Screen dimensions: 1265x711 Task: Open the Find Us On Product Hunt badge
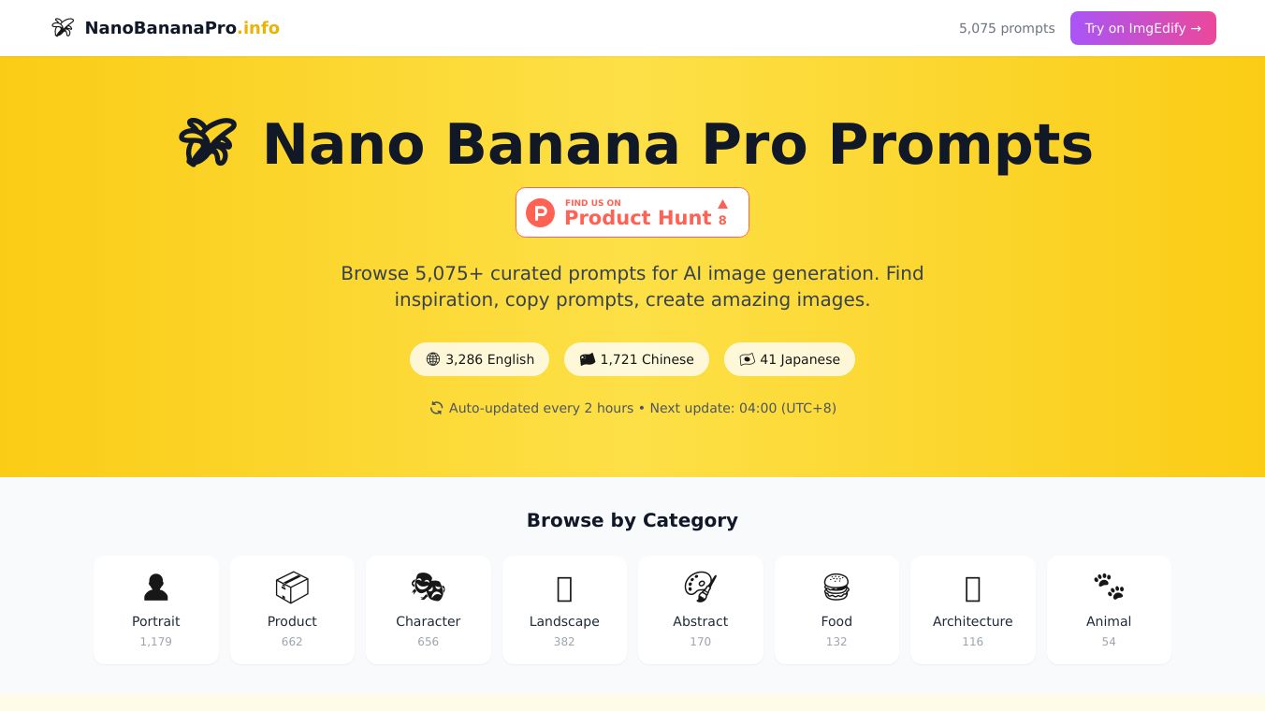coord(632,212)
